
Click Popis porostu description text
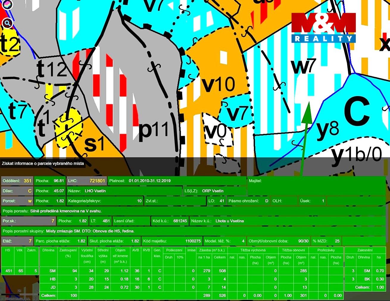click(66, 211)
